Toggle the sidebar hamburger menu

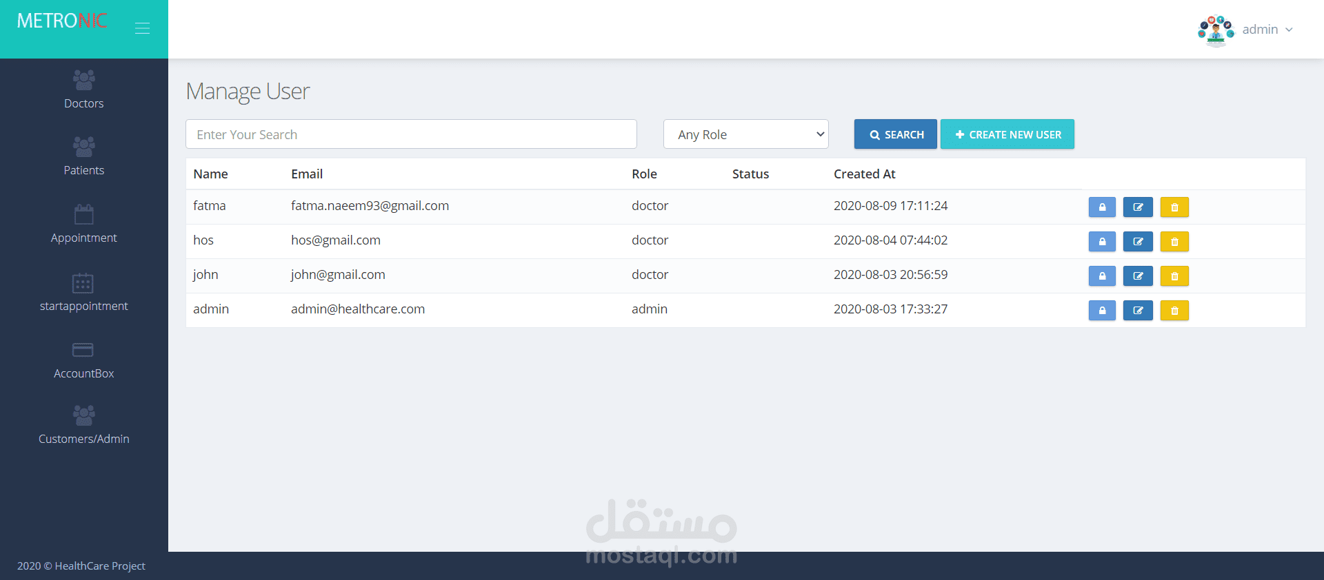142,28
